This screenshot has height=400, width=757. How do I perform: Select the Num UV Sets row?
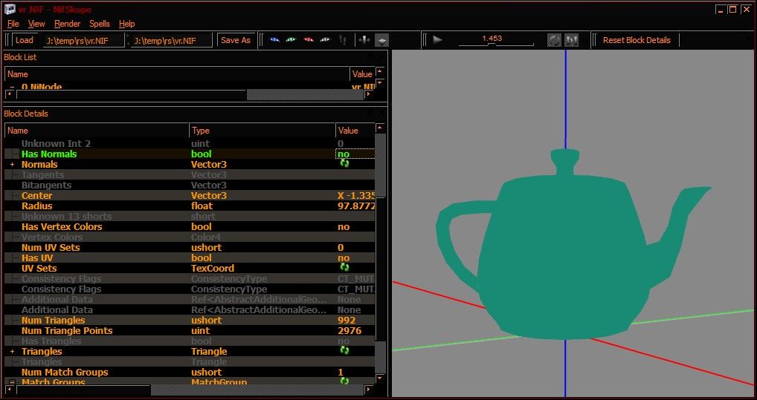point(190,248)
